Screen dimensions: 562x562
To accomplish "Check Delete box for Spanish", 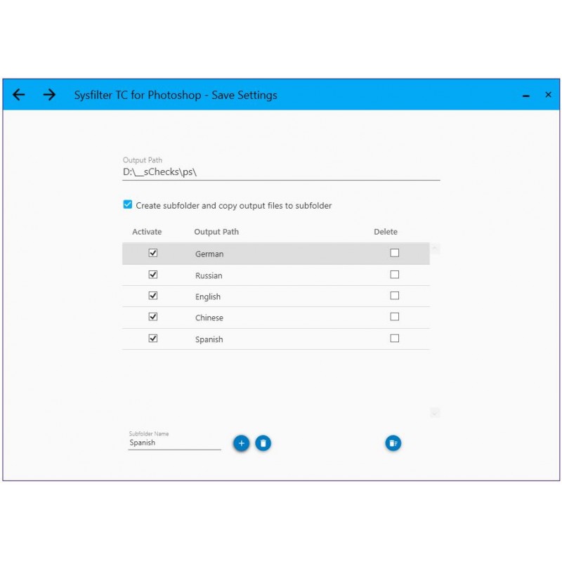I will [x=395, y=339].
